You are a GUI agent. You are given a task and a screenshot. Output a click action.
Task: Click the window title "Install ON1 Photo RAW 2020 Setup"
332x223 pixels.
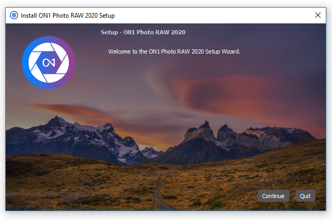tap(68, 16)
